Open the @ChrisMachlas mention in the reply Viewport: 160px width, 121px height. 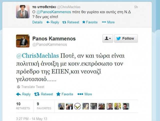[x=37, y=56]
